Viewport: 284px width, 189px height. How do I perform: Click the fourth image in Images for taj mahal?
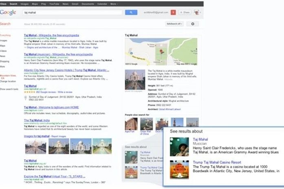[x=102, y=146]
